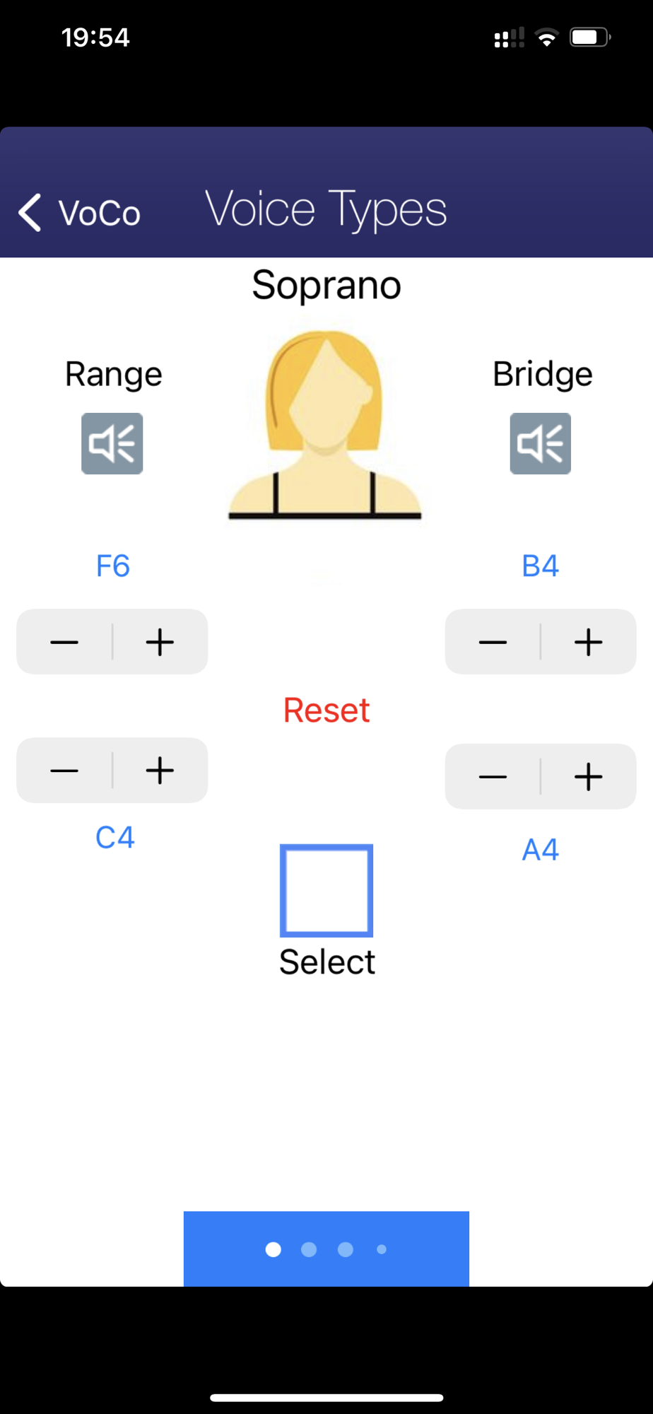This screenshot has height=1414, width=653.
Task: Decrease the F6 upper range note
Action: (x=64, y=642)
